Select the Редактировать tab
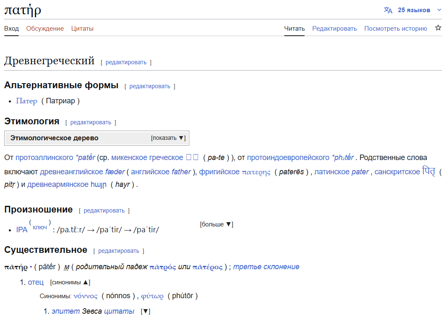This screenshot has width=447, height=315. point(335,29)
